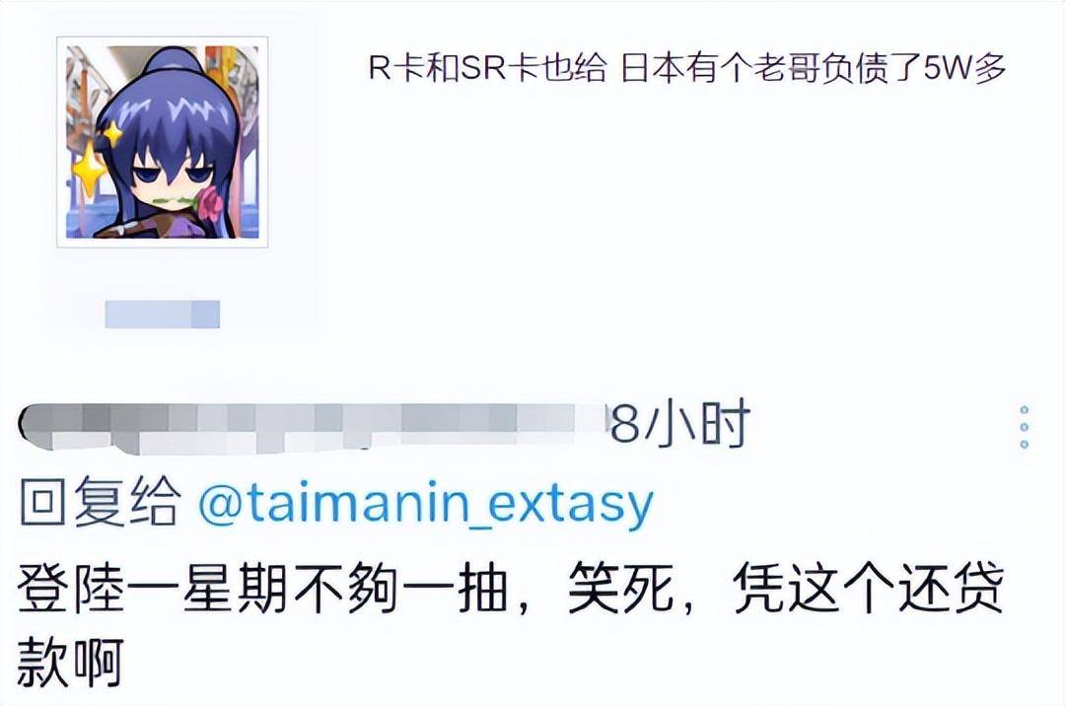
Task: Open the three-dot more options menu
Action: click(1025, 428)
